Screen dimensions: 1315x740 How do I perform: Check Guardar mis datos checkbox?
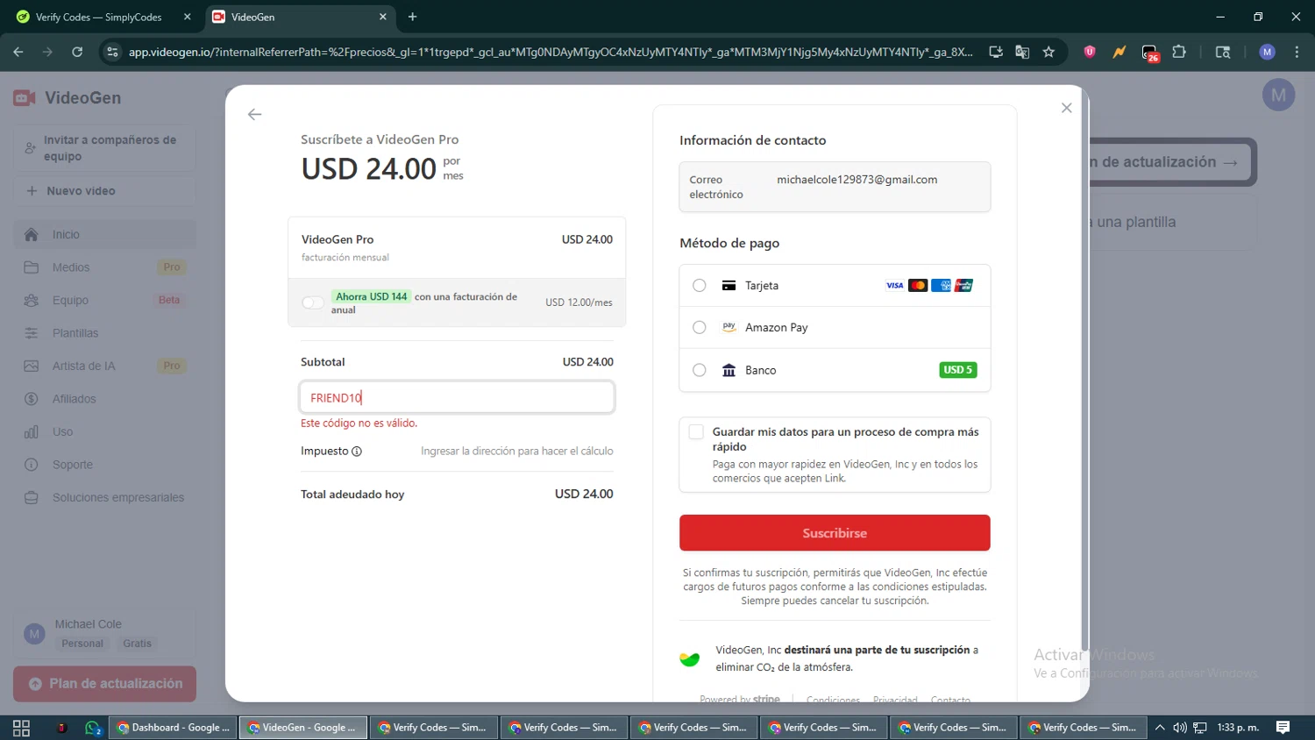tap(696, 431)
